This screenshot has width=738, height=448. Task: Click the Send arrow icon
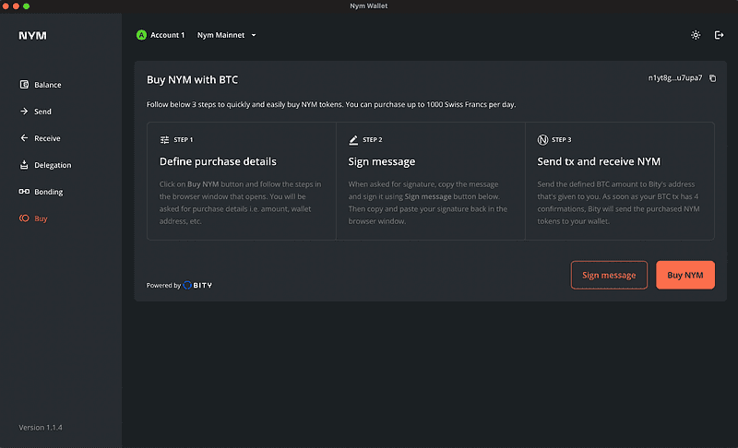click(24, 112)
